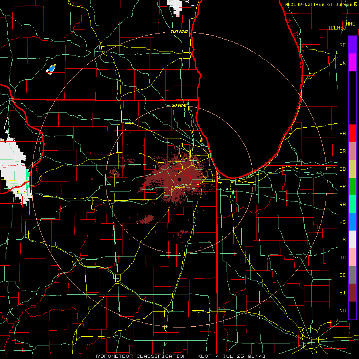
Task: Click the [CLAS] label above the legend
Action: pyautogui.click(x=337, y=28)
